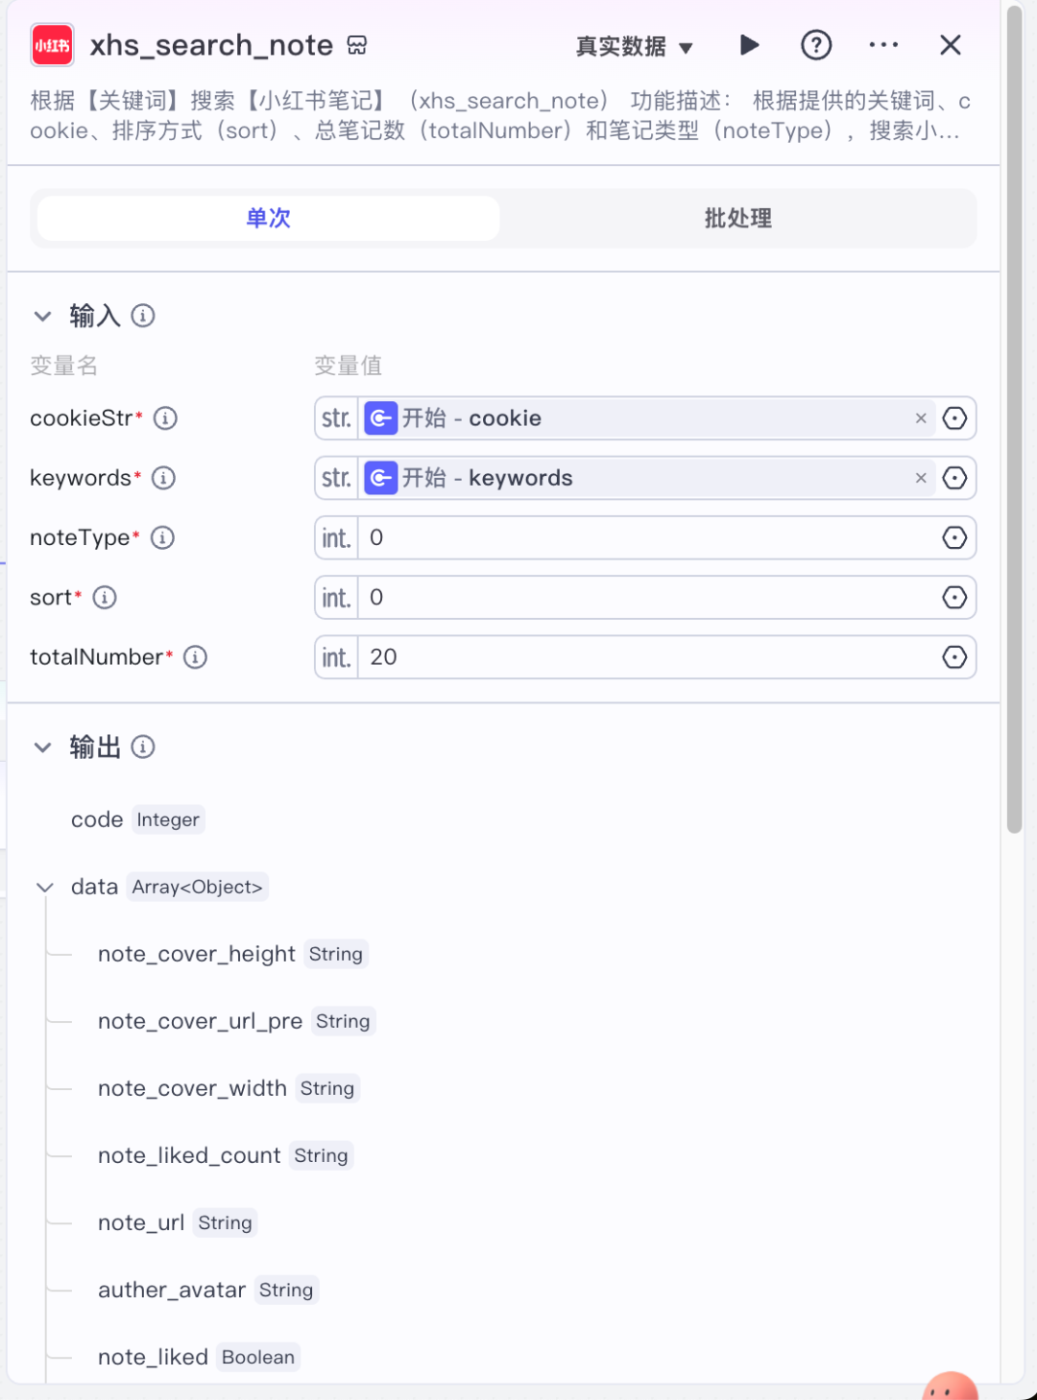This screenshot has width=1037, height=1400.
Task: Click the str type tag for keywords
Action: coord(336,478)
